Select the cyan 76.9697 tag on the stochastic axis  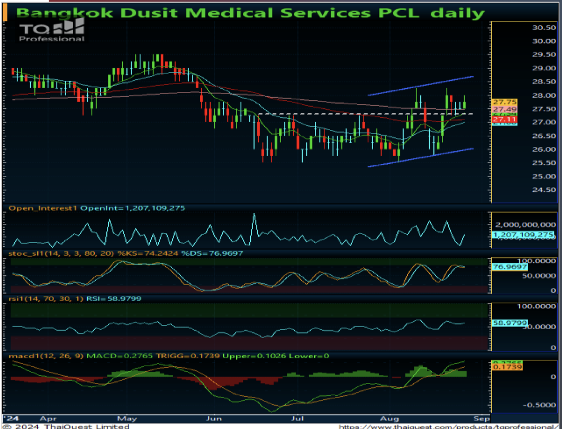tap(510, 267)
